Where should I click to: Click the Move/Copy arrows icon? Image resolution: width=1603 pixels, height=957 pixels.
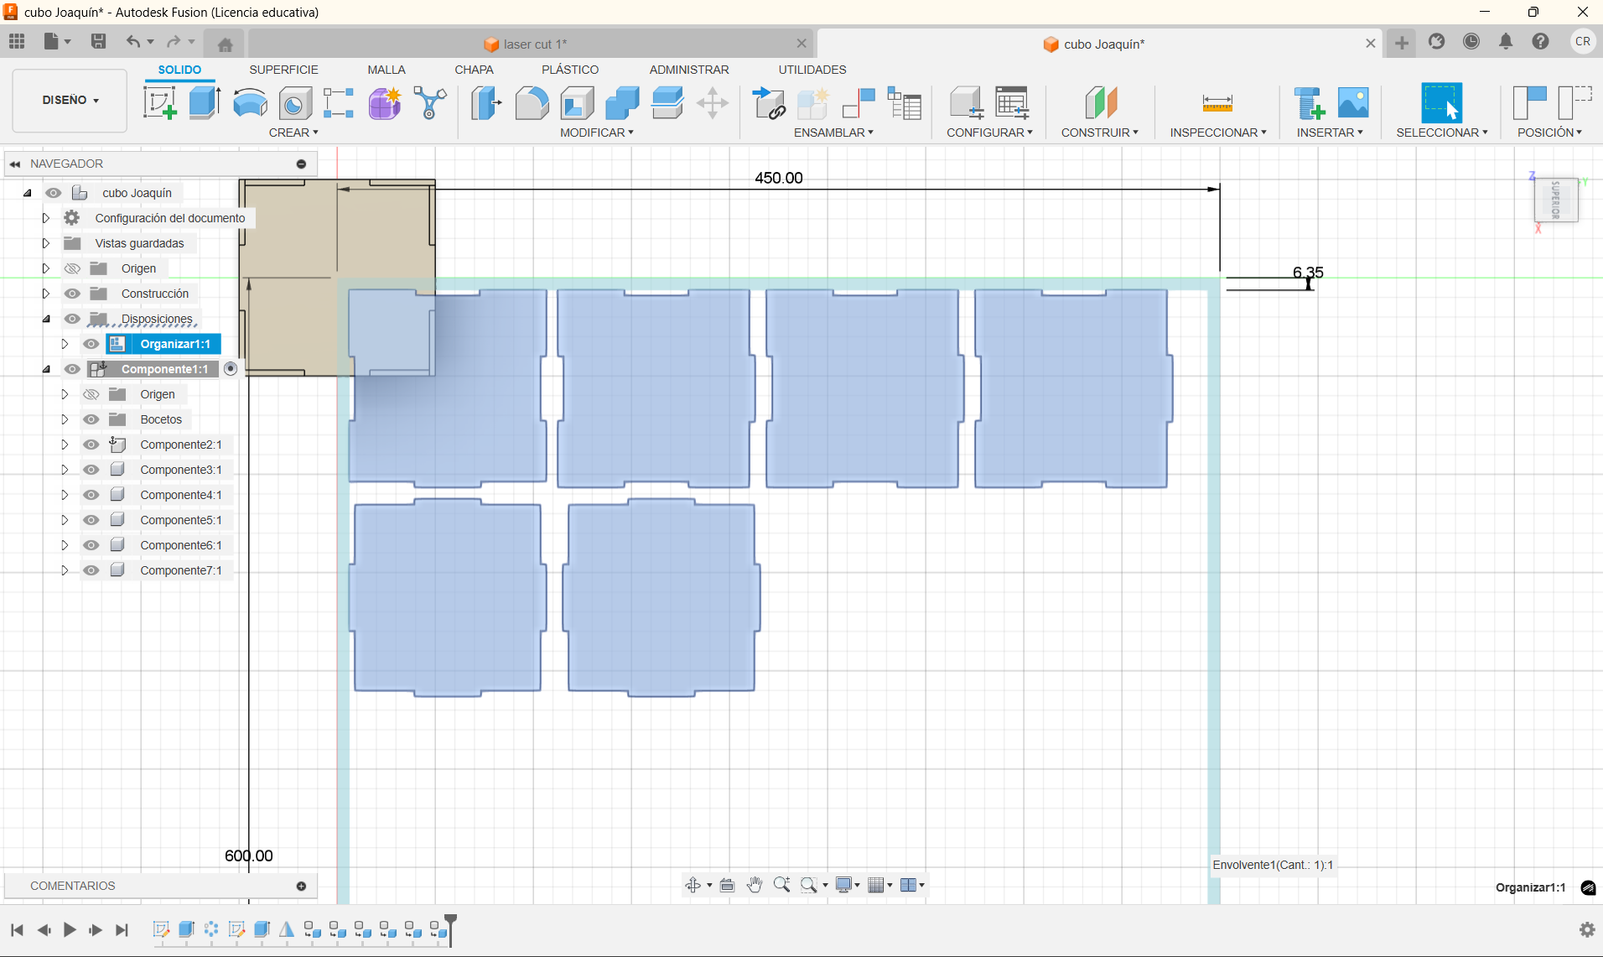712,103
